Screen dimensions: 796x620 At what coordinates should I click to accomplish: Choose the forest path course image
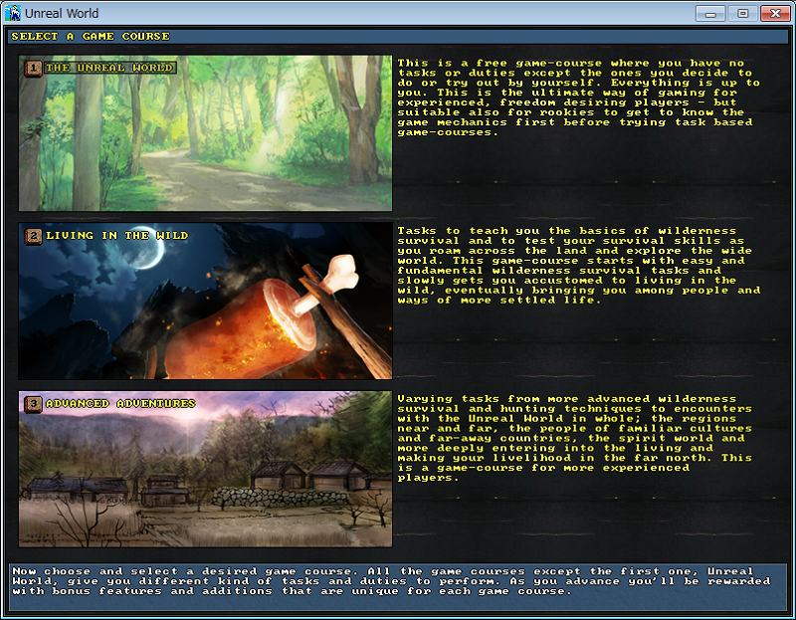205,133
